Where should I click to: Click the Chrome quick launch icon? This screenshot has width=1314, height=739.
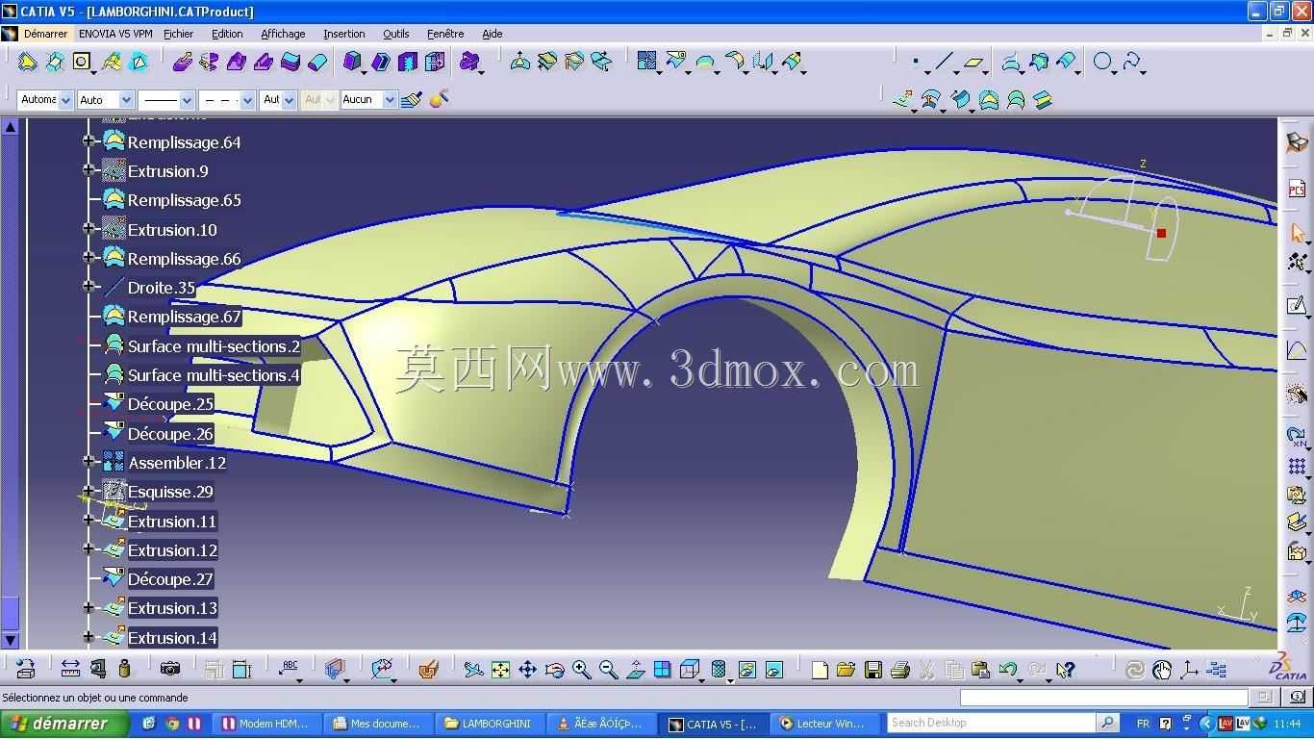click(172, 724)
